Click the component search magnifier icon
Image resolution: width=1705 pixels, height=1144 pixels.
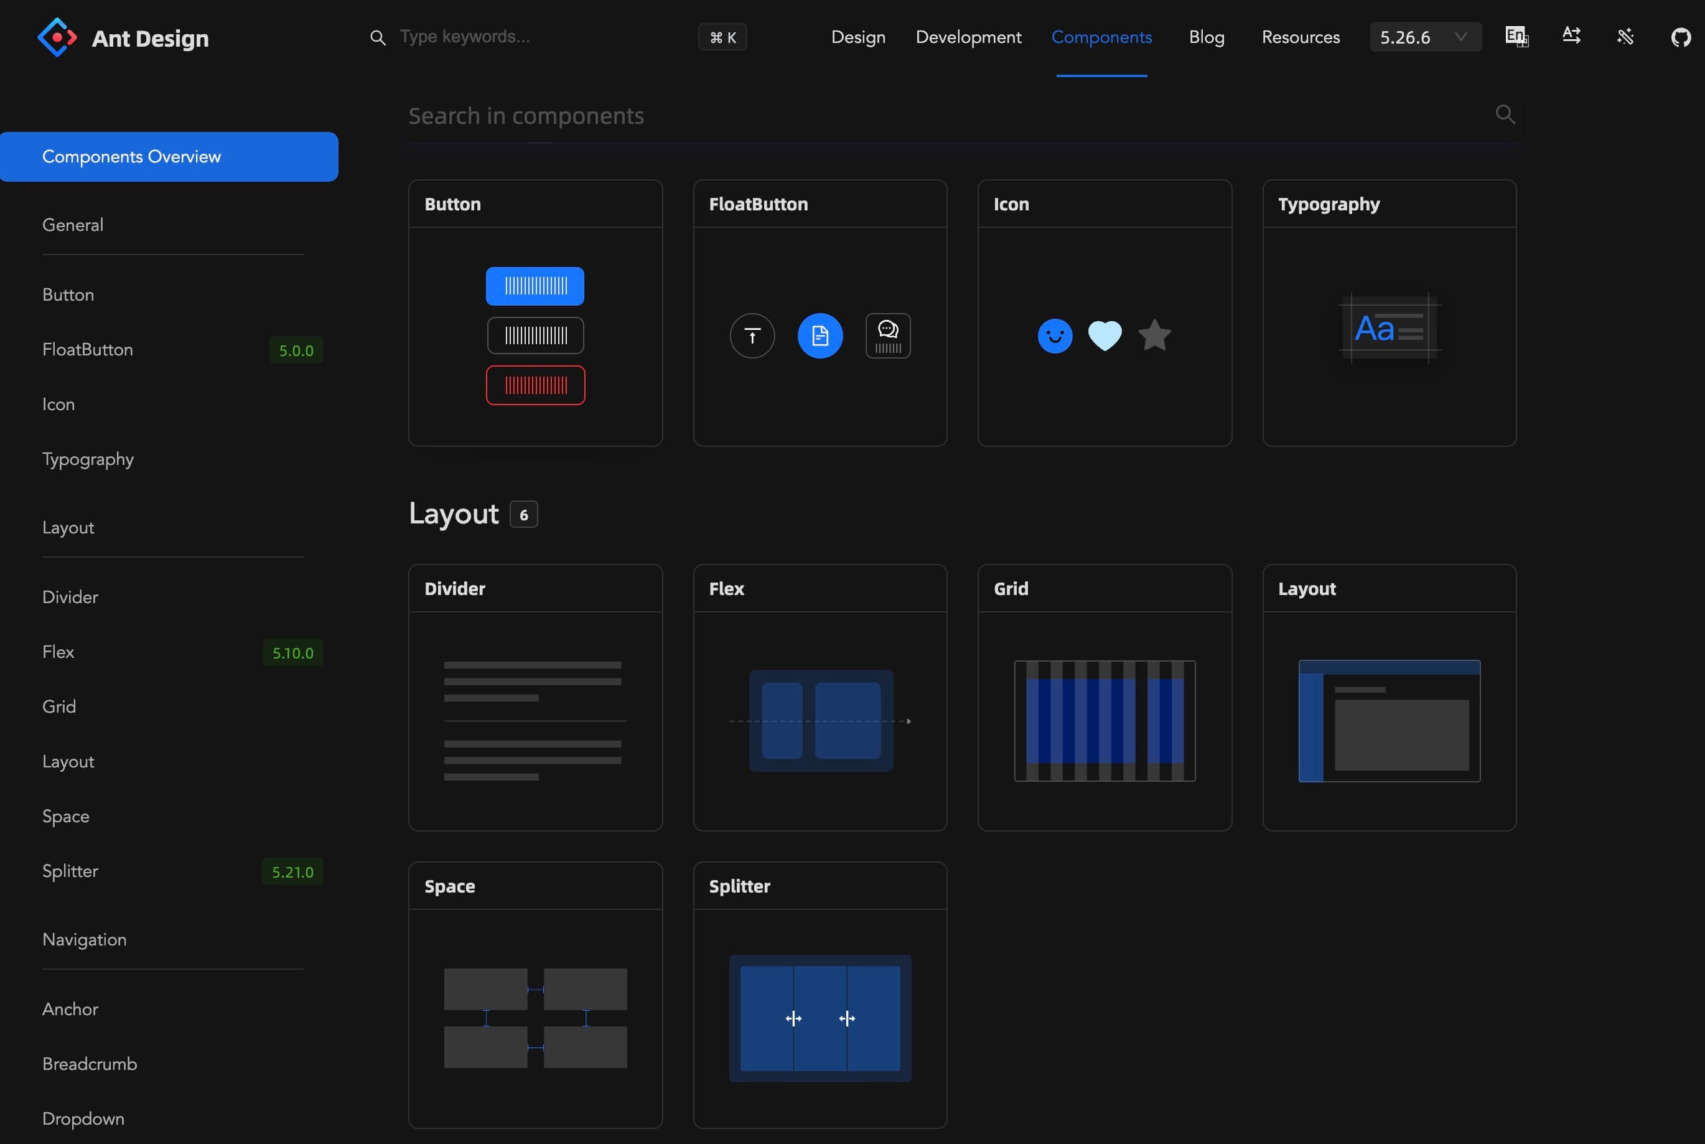pyautogui.click(x=1505, y=114)
